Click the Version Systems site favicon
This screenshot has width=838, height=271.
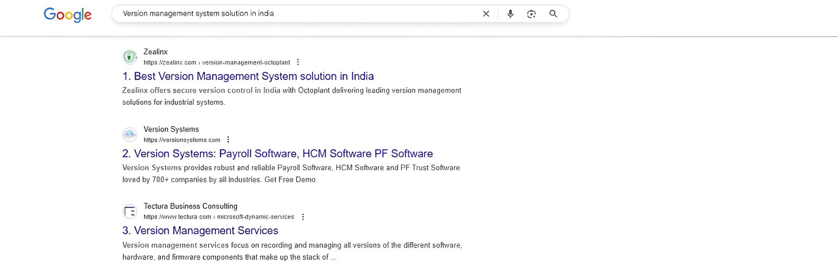click(x=130, y=134)
